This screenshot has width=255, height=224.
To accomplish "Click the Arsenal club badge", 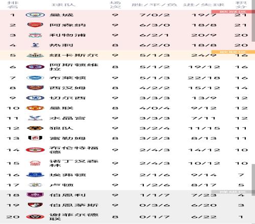I will pyautogui.click(x=35, y=25).
